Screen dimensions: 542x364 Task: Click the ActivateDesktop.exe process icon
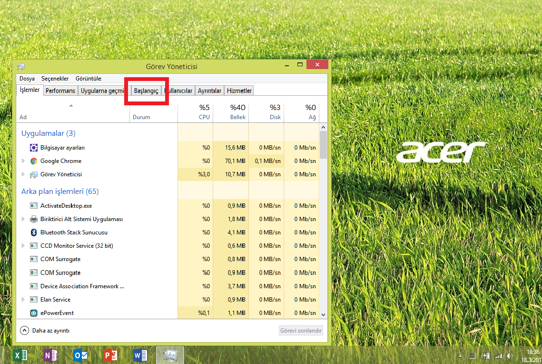33,206
